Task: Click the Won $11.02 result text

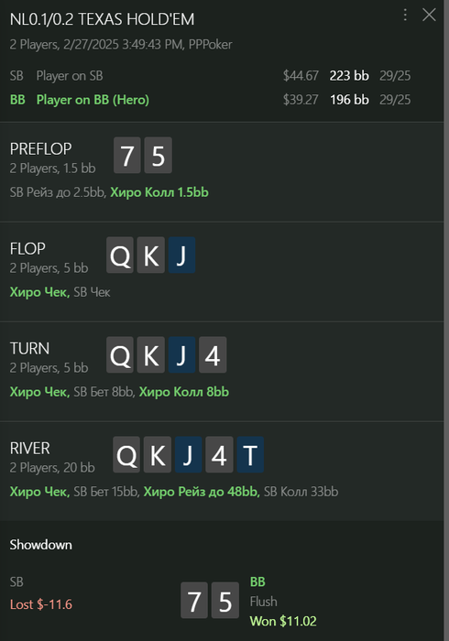Action: (283, 622)
